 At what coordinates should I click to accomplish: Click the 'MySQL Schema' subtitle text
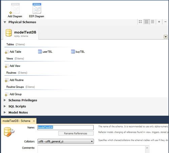pyautogui.click(x=21, y=36)
